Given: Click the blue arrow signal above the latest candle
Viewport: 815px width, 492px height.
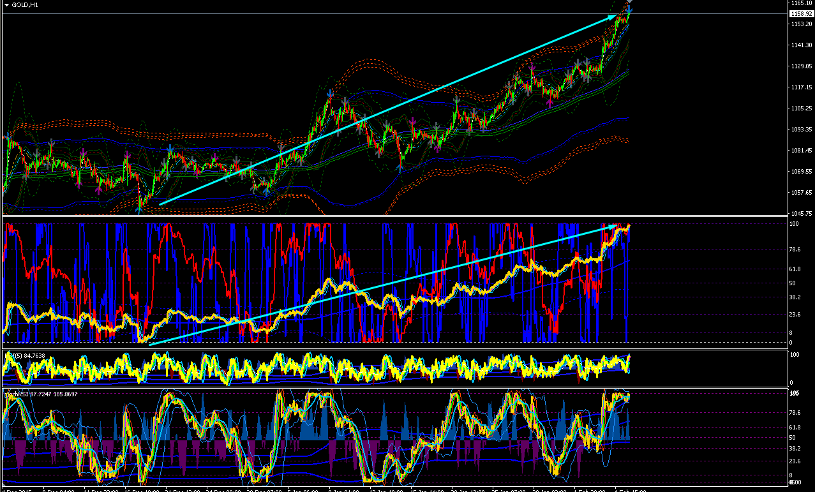Looking at the screenshot, I should click(629, 10).
